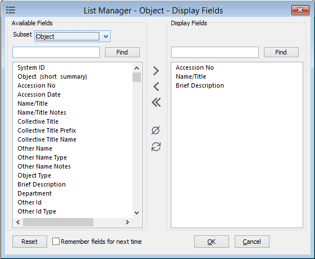Click the Reset button
Screen dimensions: 315x259
[x=30, y=242]
